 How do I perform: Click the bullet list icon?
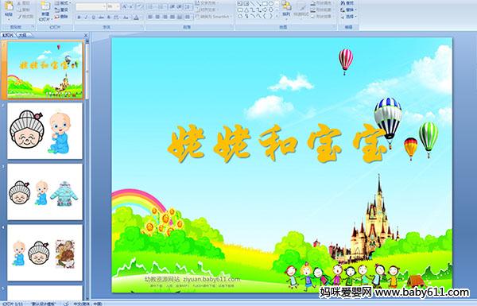150,6
